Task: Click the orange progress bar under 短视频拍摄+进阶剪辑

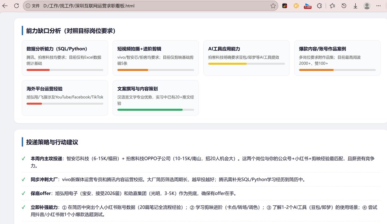Action: [x=156, y=70]
